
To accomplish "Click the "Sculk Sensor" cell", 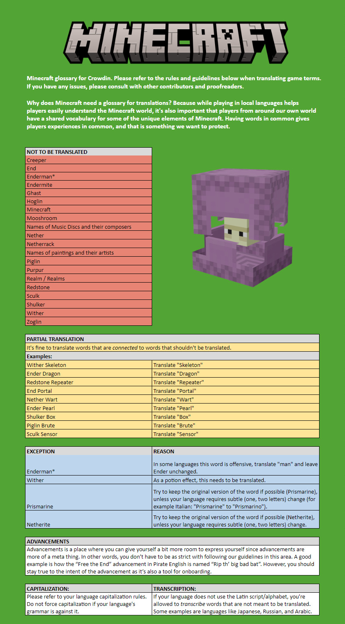I will [x=89, y=434].
